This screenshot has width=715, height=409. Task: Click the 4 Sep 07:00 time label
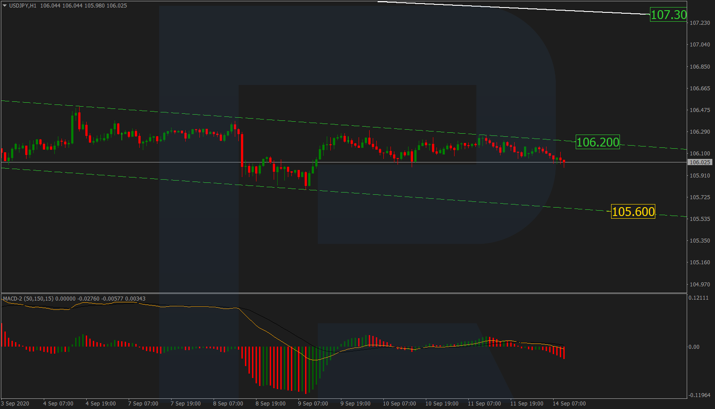click(58, 404)
